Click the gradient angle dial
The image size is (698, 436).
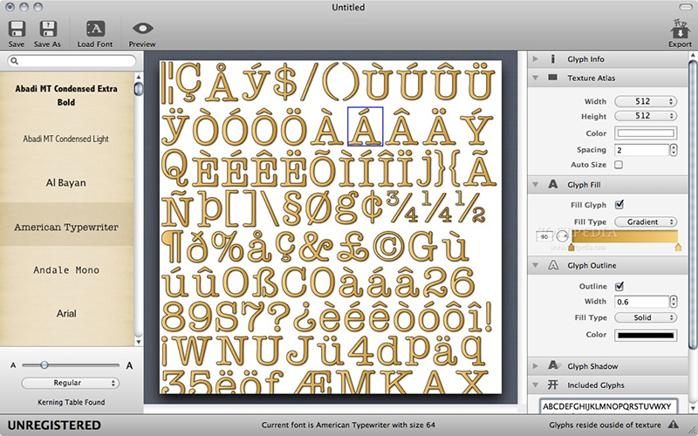point(562,236)
